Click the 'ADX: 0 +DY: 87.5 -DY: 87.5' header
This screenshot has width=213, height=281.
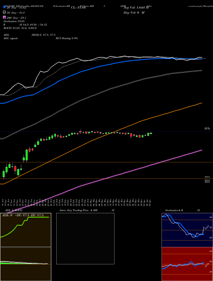tap(23, 215)
